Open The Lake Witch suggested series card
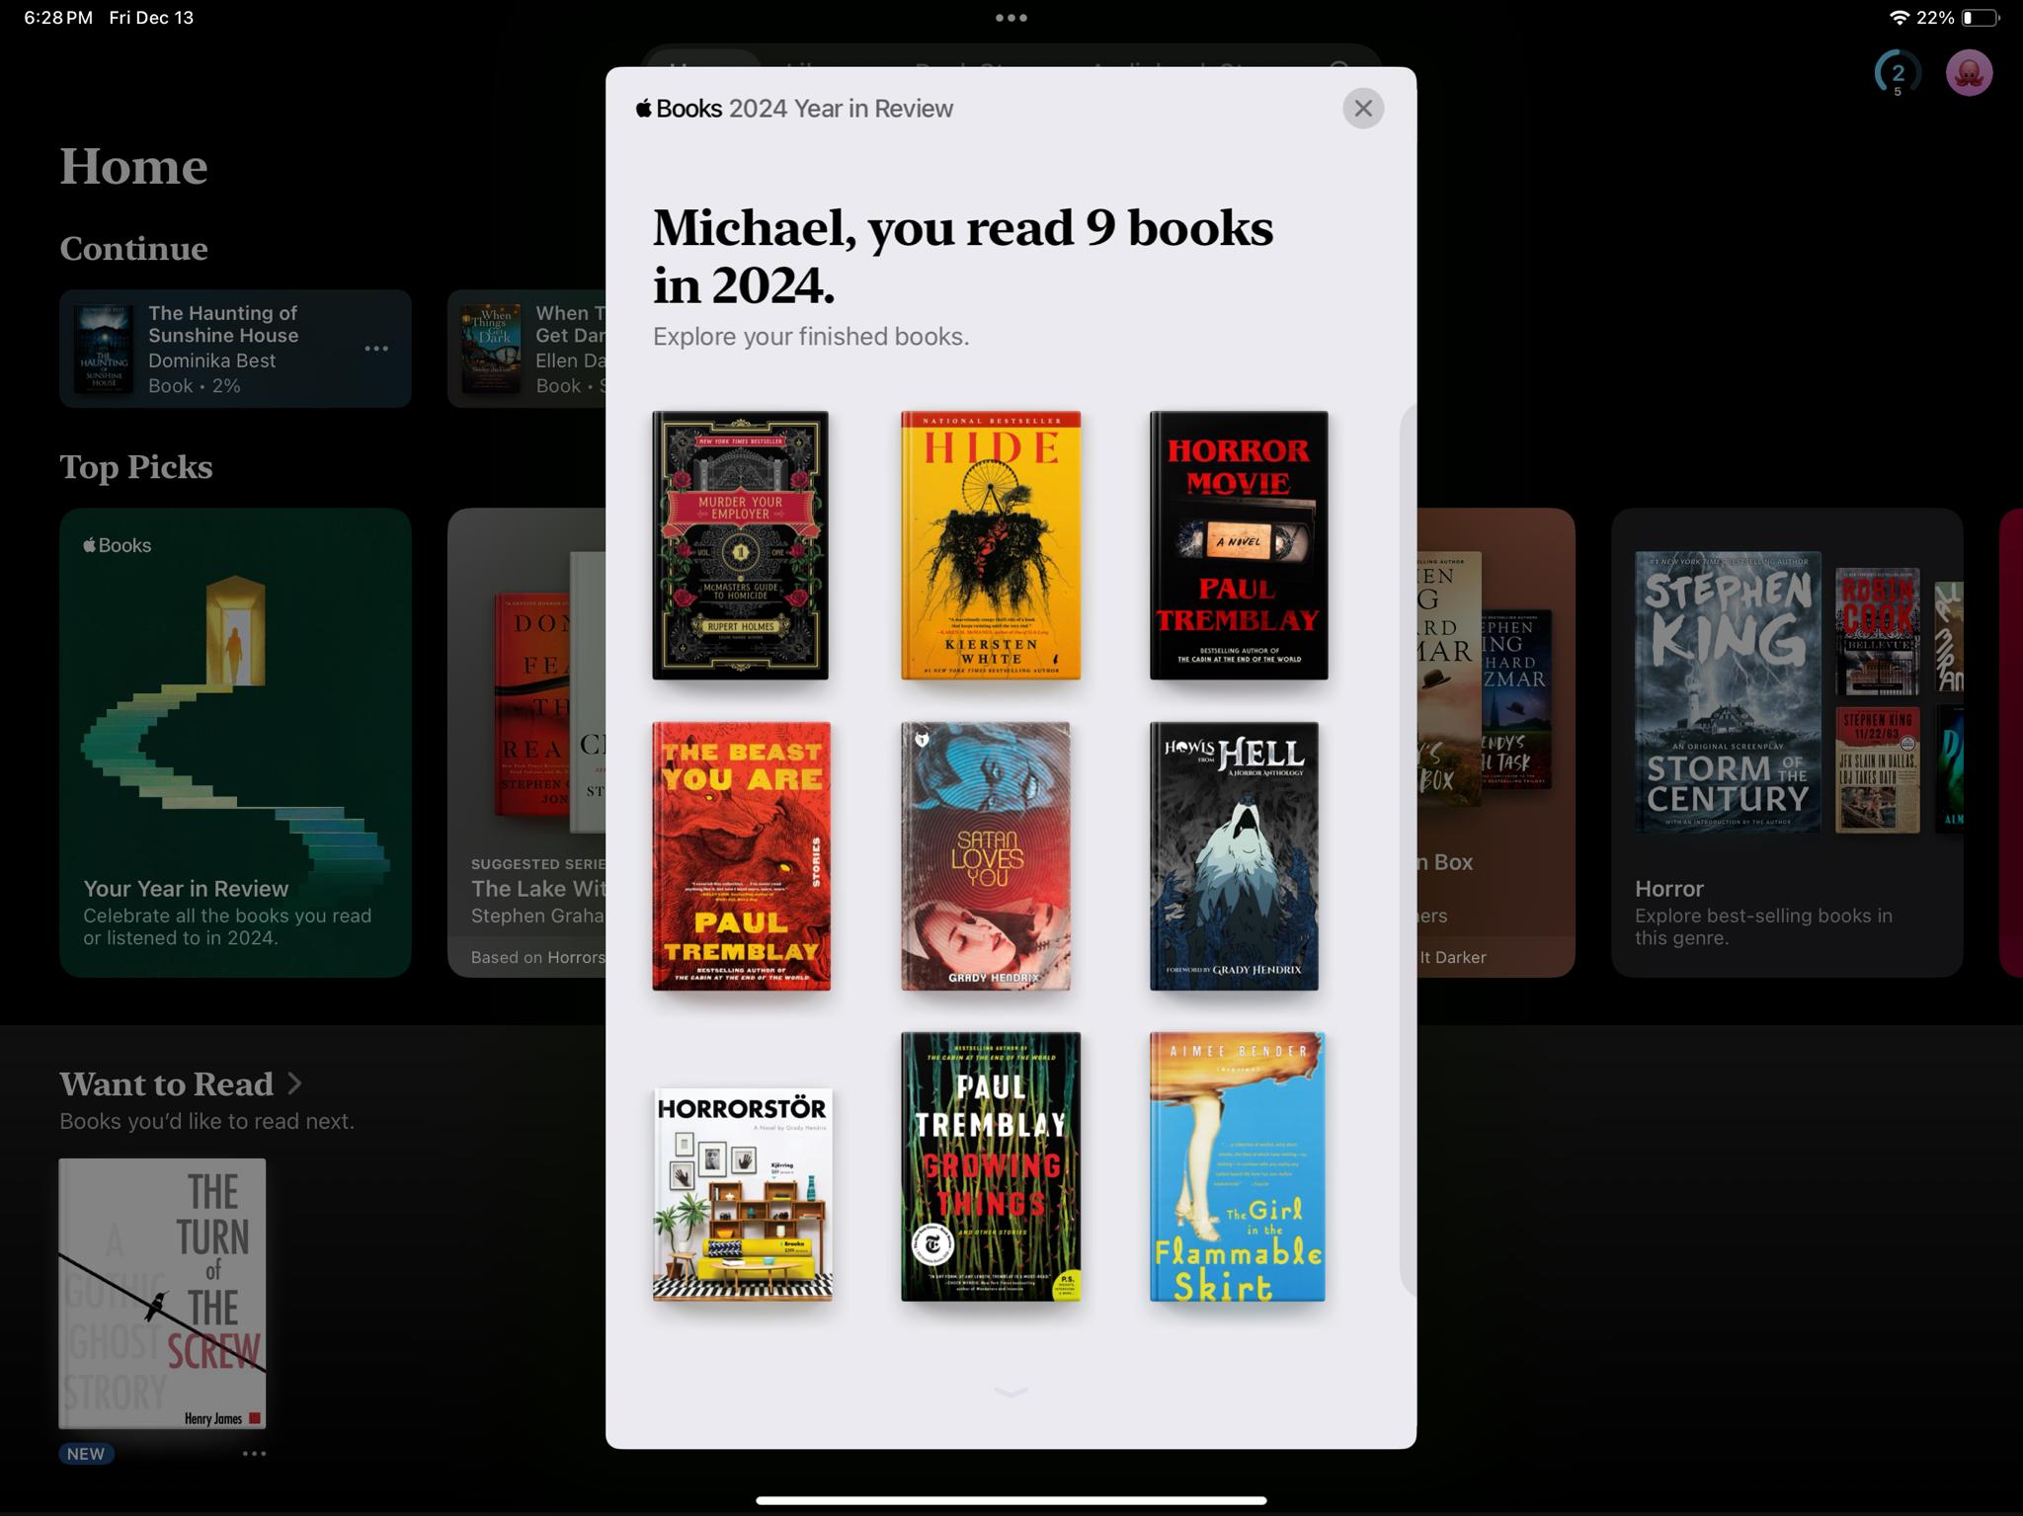This screenshot has width=2023, height=1516. pyautogui.click(x=526, y=743)
